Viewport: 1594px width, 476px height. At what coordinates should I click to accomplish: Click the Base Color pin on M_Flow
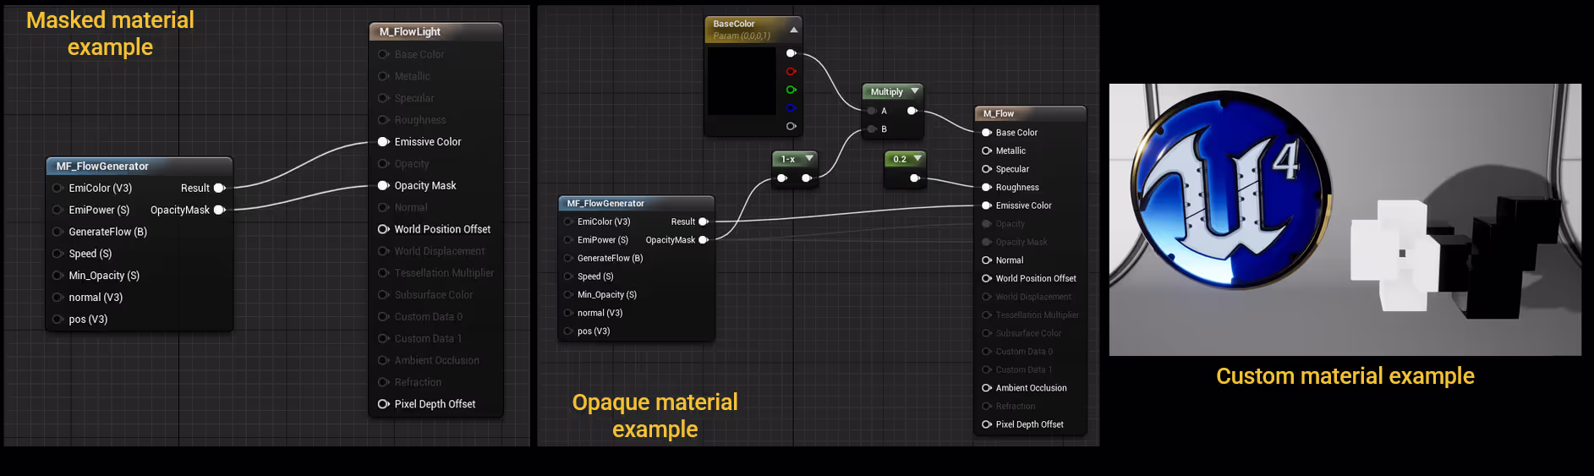[987, 133]
